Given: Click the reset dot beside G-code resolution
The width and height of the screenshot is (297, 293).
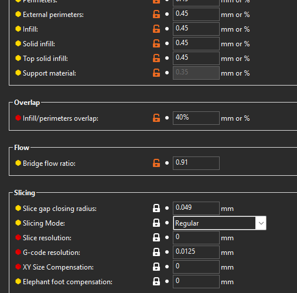Looking at the screenshot, I should pos(167,252).
